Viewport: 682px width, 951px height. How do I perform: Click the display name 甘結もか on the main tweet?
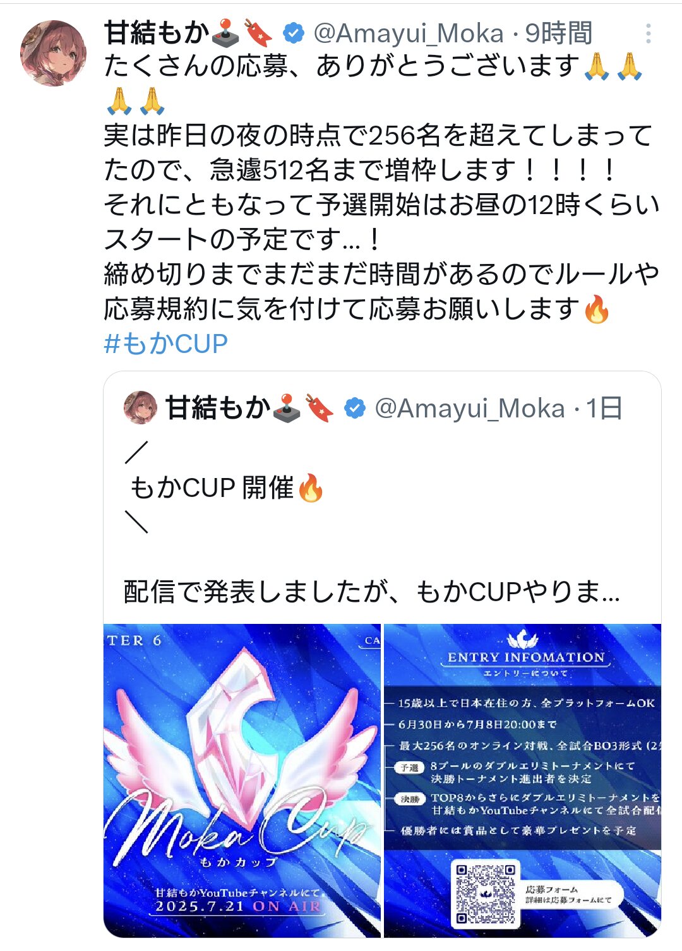157,33
